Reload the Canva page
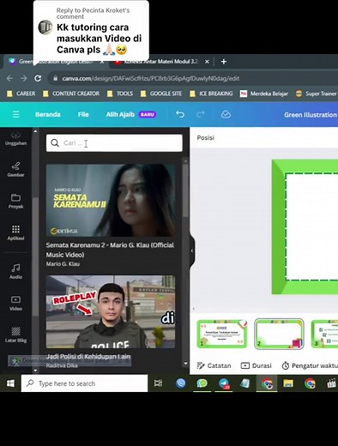This screenshot has width=338, height=446. point(38,78)
